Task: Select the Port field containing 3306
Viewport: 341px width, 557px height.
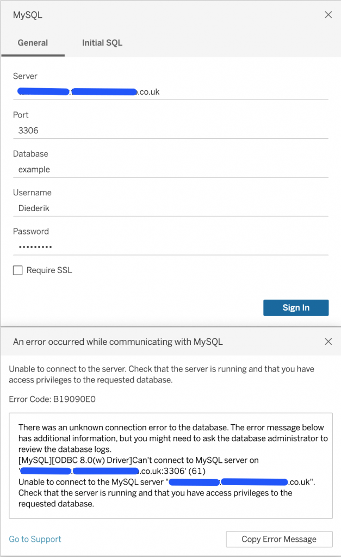Action: tap(170, 131)
